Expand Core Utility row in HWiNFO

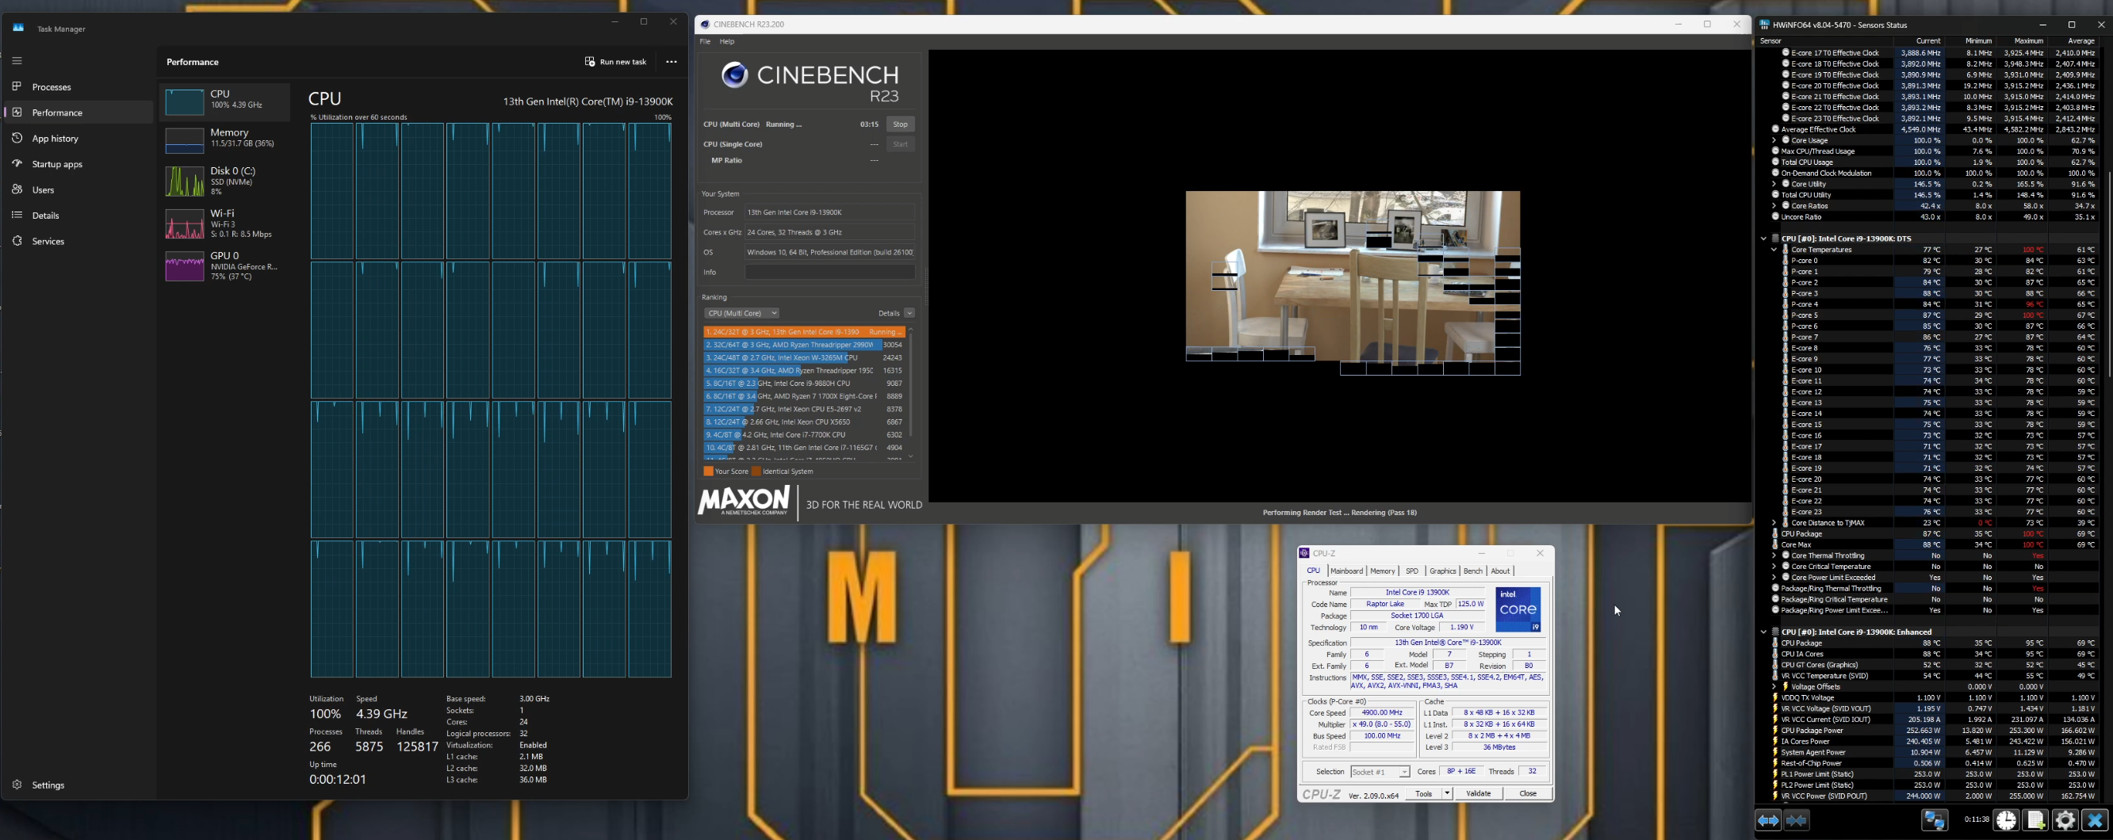(x=1774, y=184)
